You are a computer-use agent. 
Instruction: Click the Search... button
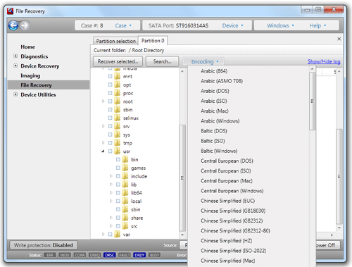pyautogui.click(x=162, y=61)
